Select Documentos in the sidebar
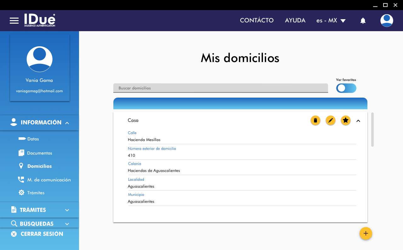 (39, 153)
